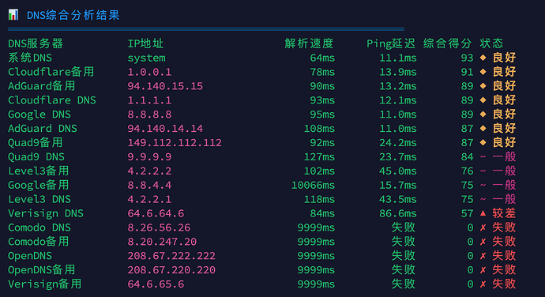Select the Google备用 server name

pyautogui.click(x=38, y=185)
